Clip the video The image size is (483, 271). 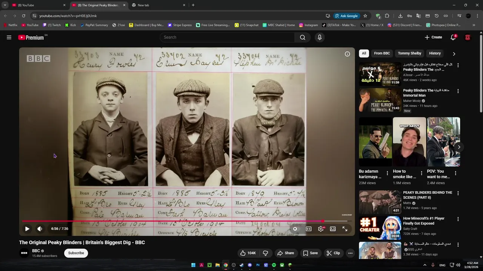coord(333,253)
